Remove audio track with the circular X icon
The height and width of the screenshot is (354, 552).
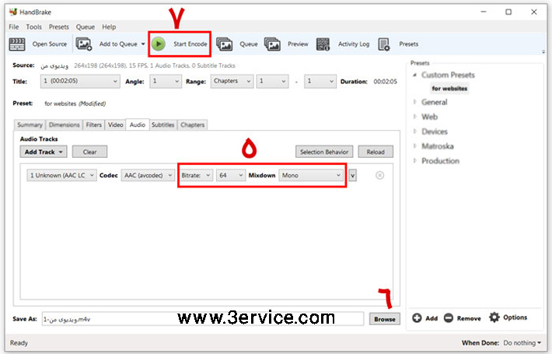click(379, 175)
